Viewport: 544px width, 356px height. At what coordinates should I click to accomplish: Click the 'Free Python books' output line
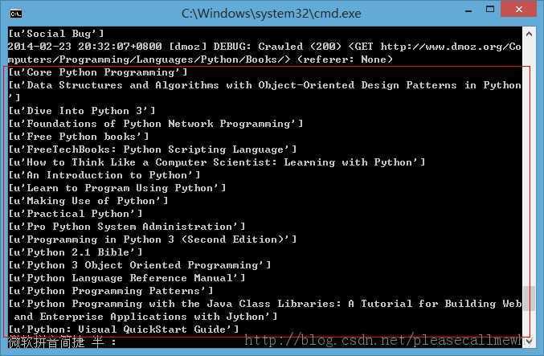(79, 137)
